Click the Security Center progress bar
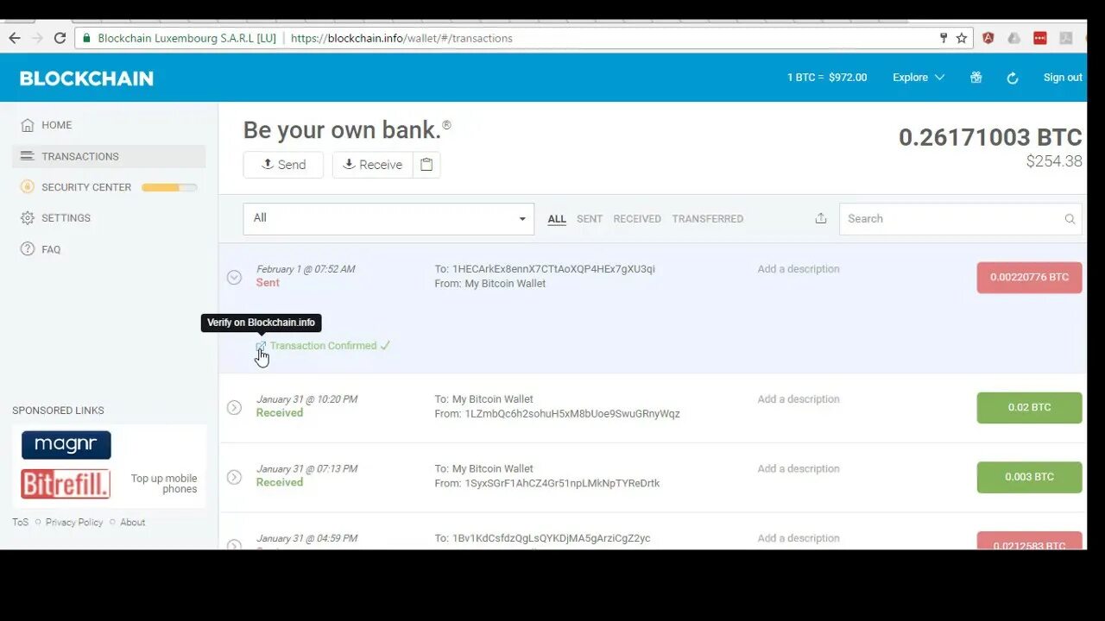This screenshot has width=1105, height=621. pos(169,187)
